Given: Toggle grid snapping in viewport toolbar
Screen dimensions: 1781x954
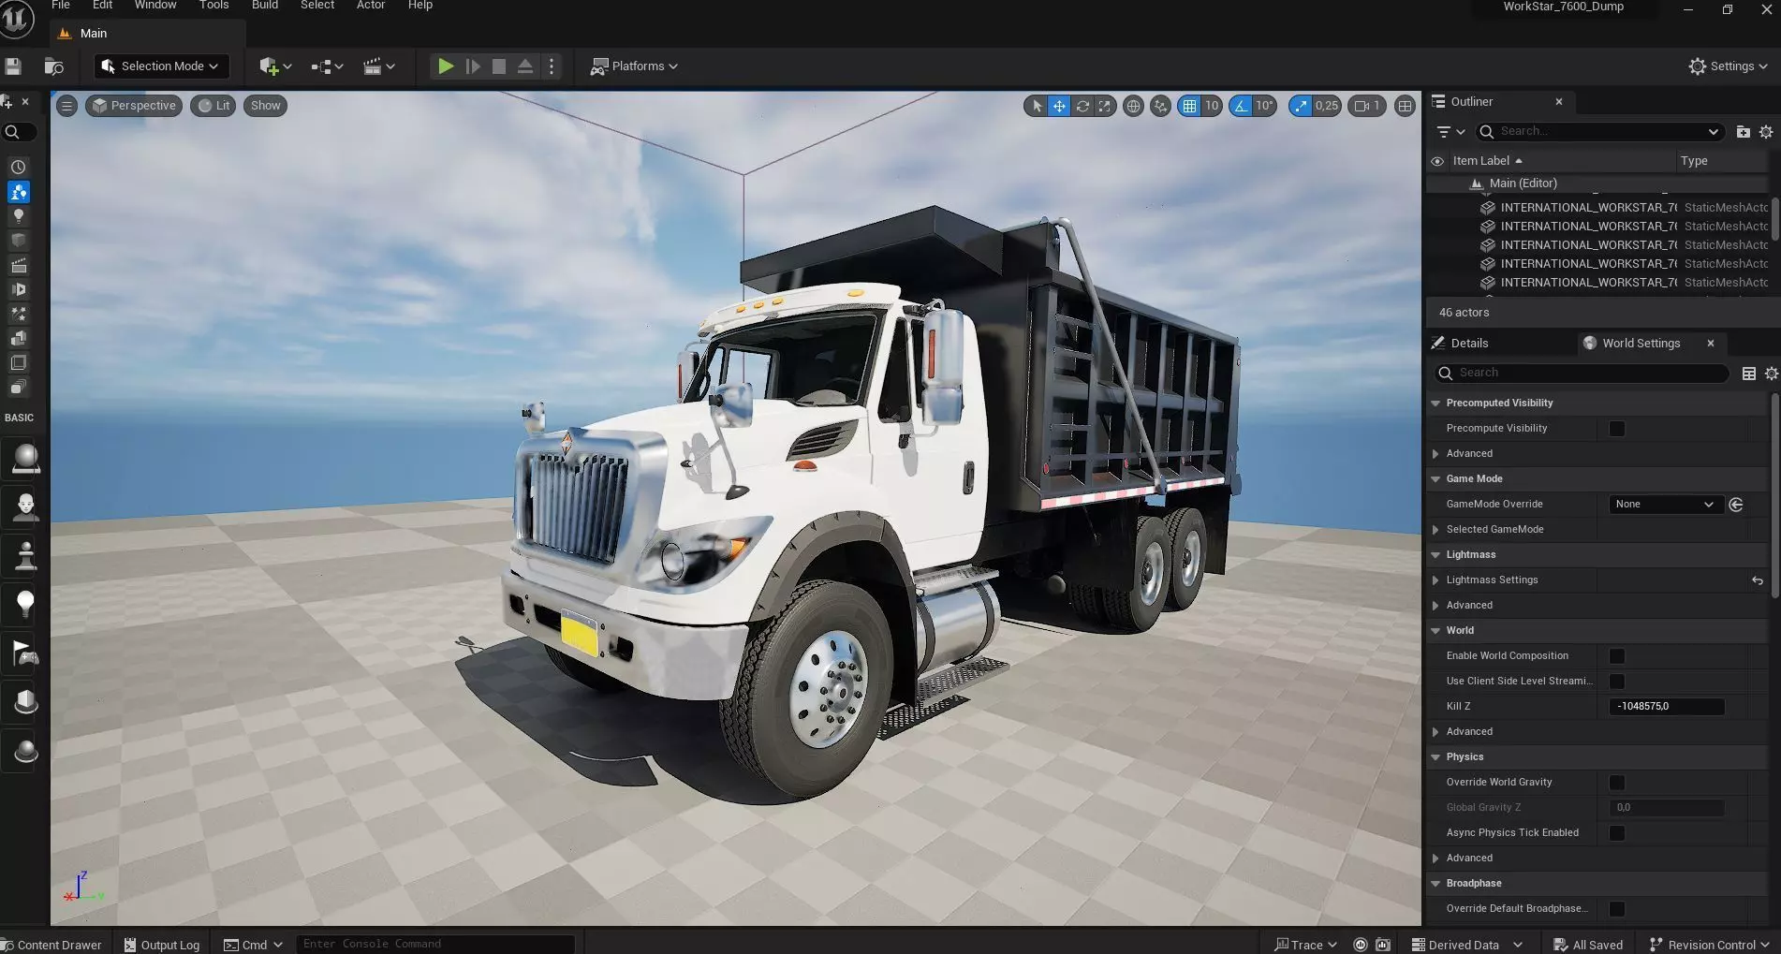Looking at the screenshot, I should (1189, 106).
